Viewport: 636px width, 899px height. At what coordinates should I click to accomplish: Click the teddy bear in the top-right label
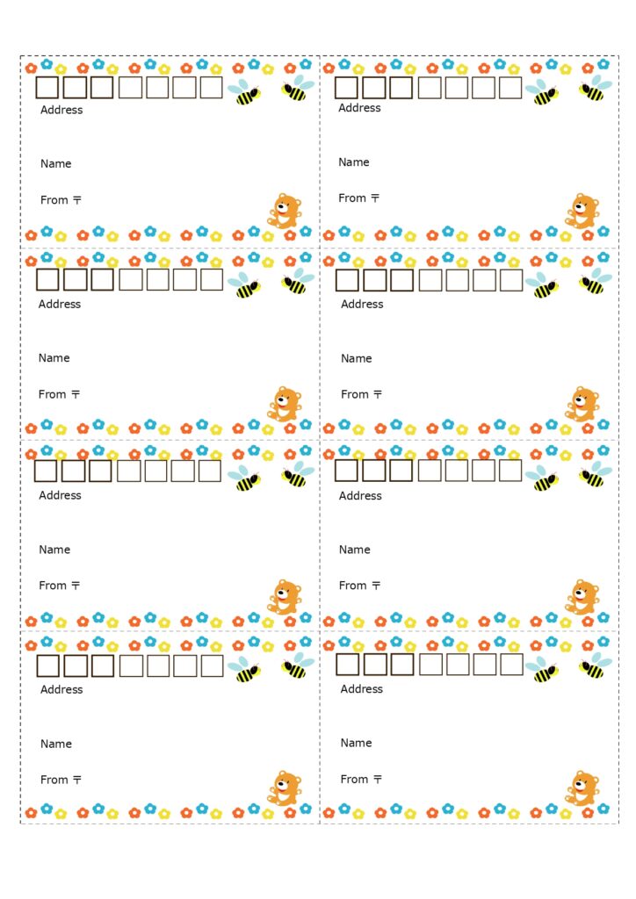coord(582,212)
